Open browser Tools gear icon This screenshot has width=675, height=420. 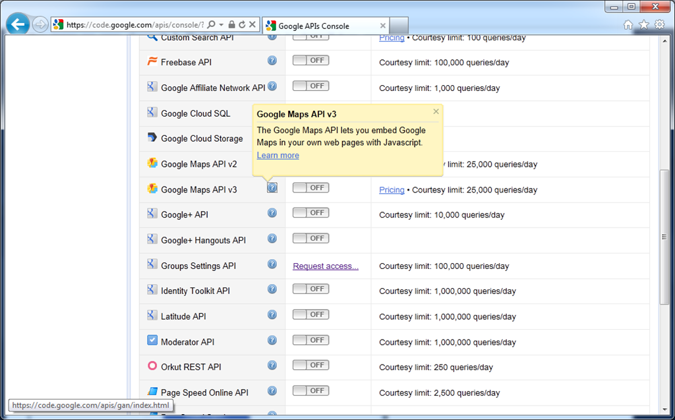[x=659, y=24]
